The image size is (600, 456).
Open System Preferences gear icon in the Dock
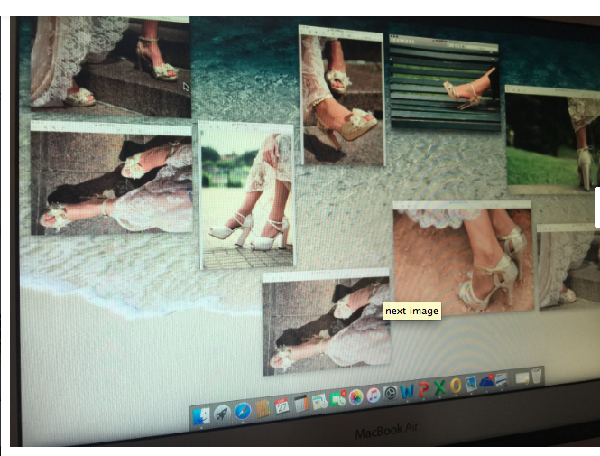coord(391,393)
